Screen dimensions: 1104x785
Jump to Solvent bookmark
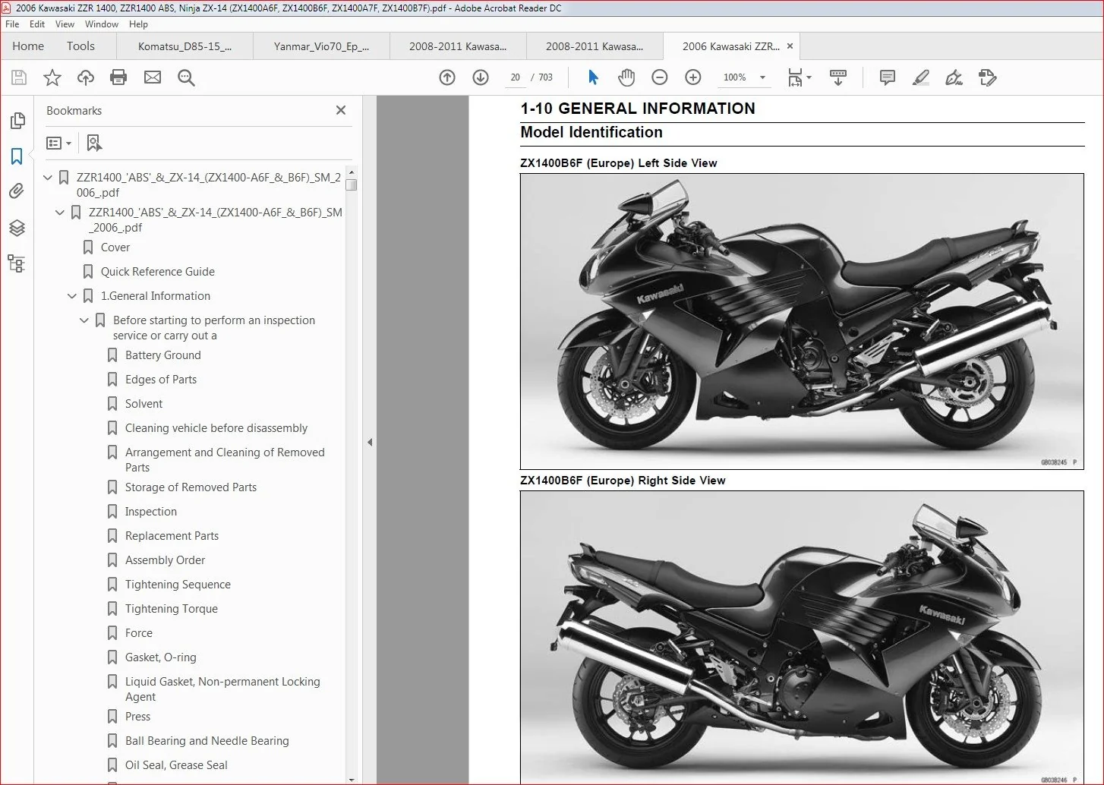(x=144, y=404)
